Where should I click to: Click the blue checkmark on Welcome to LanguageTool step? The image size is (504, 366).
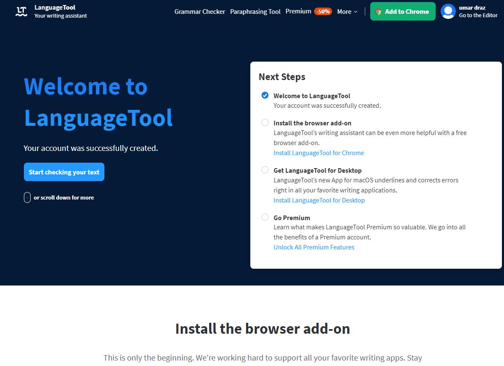point(265,95)
